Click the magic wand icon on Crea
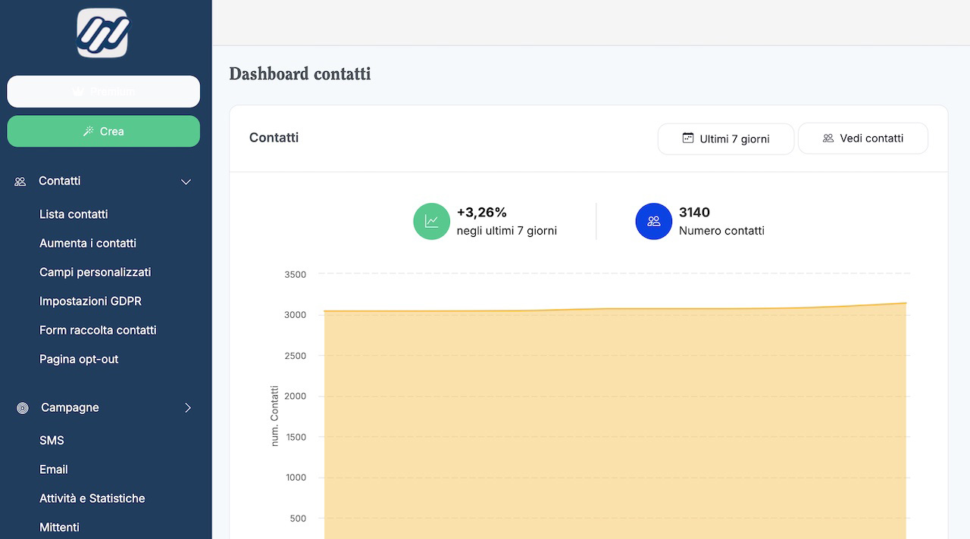 pyautogui.click(x=89, y=132)
